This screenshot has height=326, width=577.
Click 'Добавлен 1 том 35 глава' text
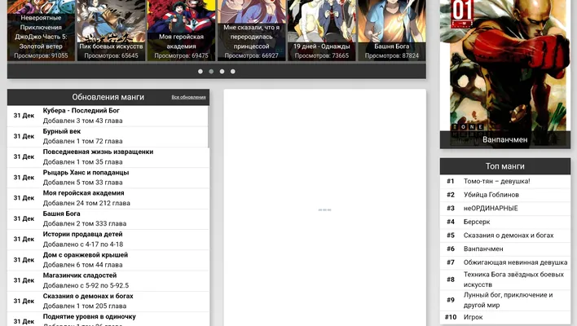(83, 162)
